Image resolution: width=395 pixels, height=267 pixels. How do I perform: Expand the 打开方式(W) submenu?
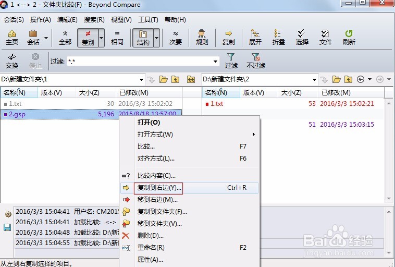pyautogui.click(x=190, y=135)
